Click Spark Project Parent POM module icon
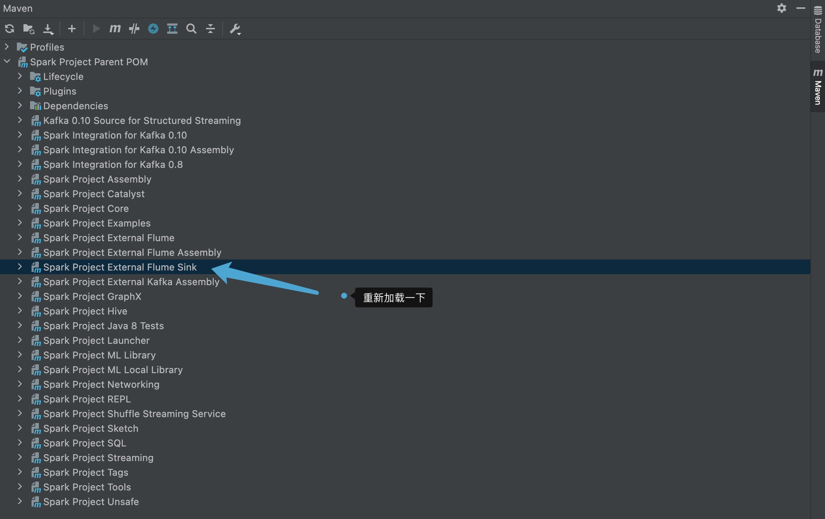825x519 pixels. click(x=23, y=62)
